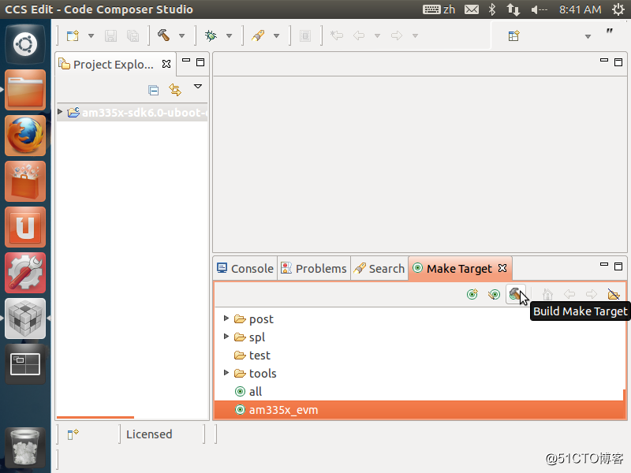Open System Settings launcher
The height and width of the screenshot is (473, 631).
coord(25,273)
